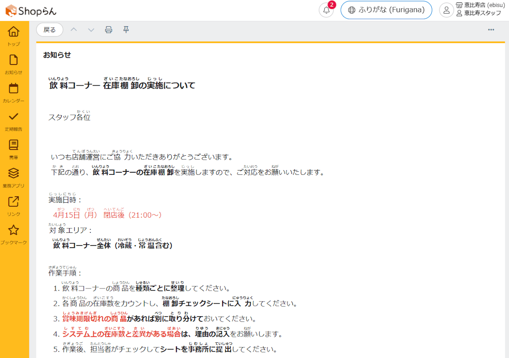Viewport: 509px width, 358px height.
Task: Select お知らせ in the sidebar menu
Action: [x=14, y=60]
